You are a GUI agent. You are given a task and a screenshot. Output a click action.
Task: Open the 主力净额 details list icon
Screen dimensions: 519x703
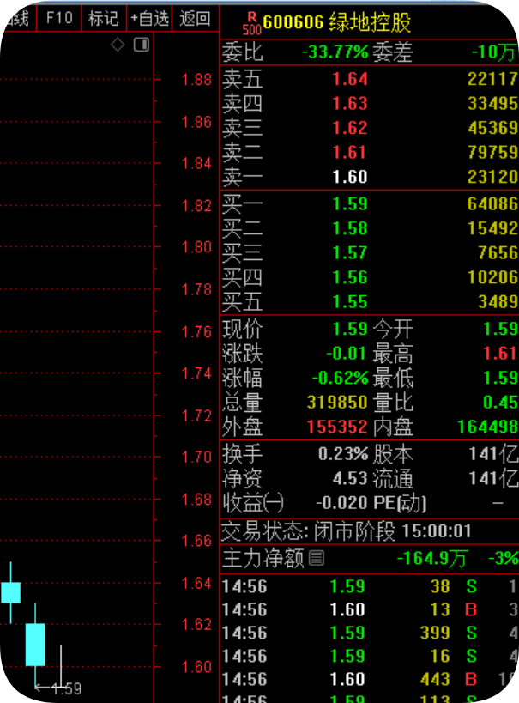point(317,558)
